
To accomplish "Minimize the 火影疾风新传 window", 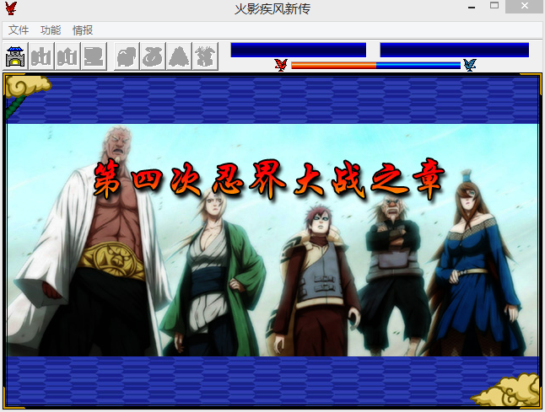I will [x=472, y=7].
